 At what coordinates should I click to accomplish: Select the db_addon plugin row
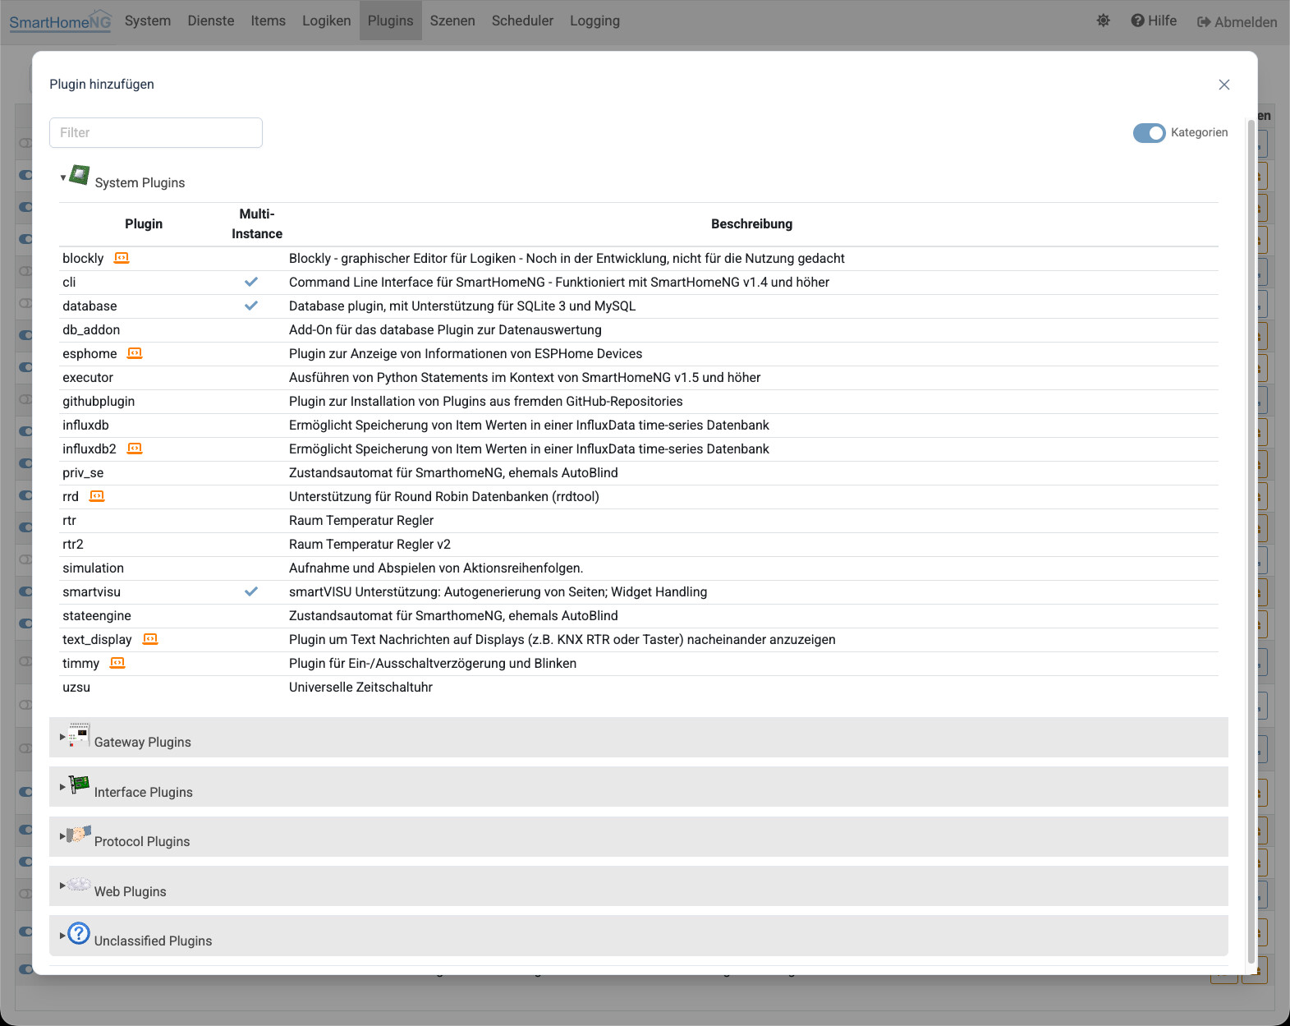[639, 329]
